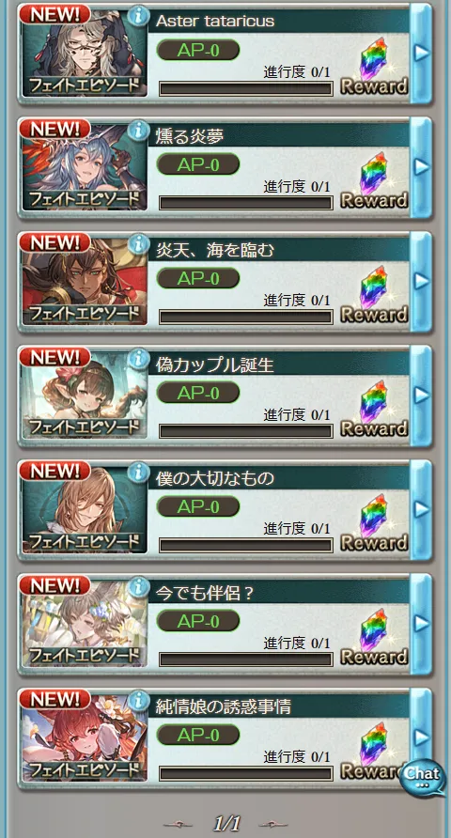Tap info icon beside 燻る炎夢
451x838 pixels.
(x=138, y=130)
